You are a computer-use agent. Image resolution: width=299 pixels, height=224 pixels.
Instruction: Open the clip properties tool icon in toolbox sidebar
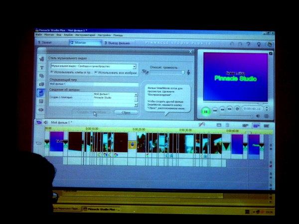[x=41, y=59]
